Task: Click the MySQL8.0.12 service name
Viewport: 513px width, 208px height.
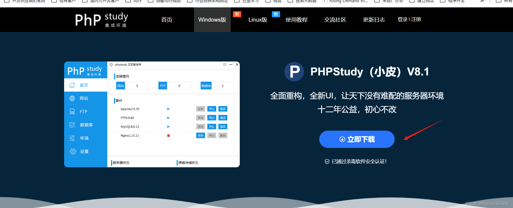Action: (130, 127)
